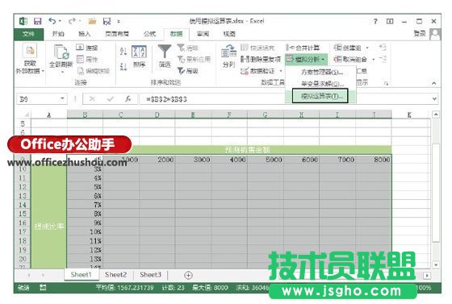
Task: Click the fx Insert Function icon
Action: (x=128, y=99)
